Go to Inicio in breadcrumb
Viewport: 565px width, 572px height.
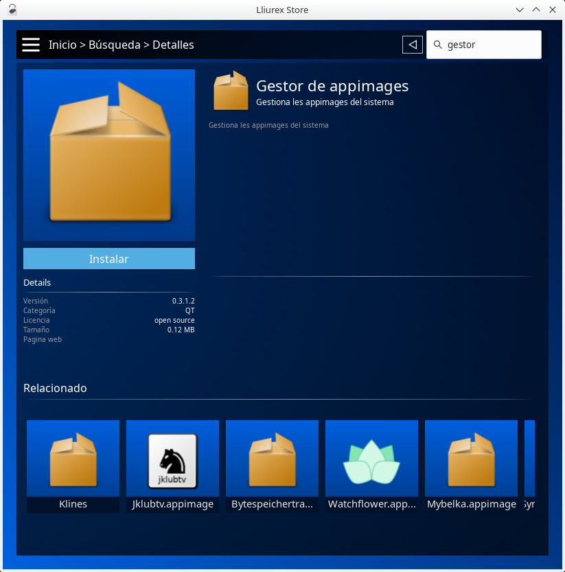(x=62, y=45)
